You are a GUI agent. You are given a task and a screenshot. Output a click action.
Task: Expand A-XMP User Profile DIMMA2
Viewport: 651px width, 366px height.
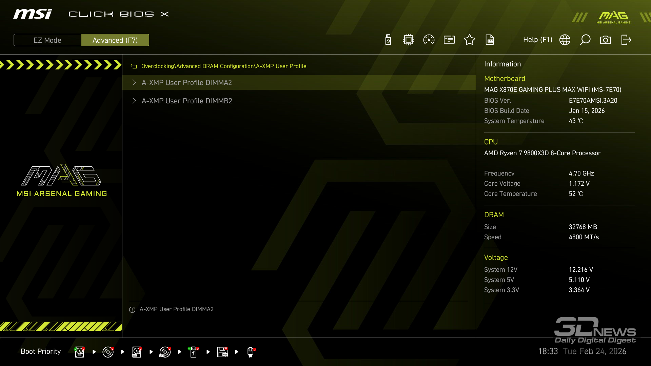186,83
